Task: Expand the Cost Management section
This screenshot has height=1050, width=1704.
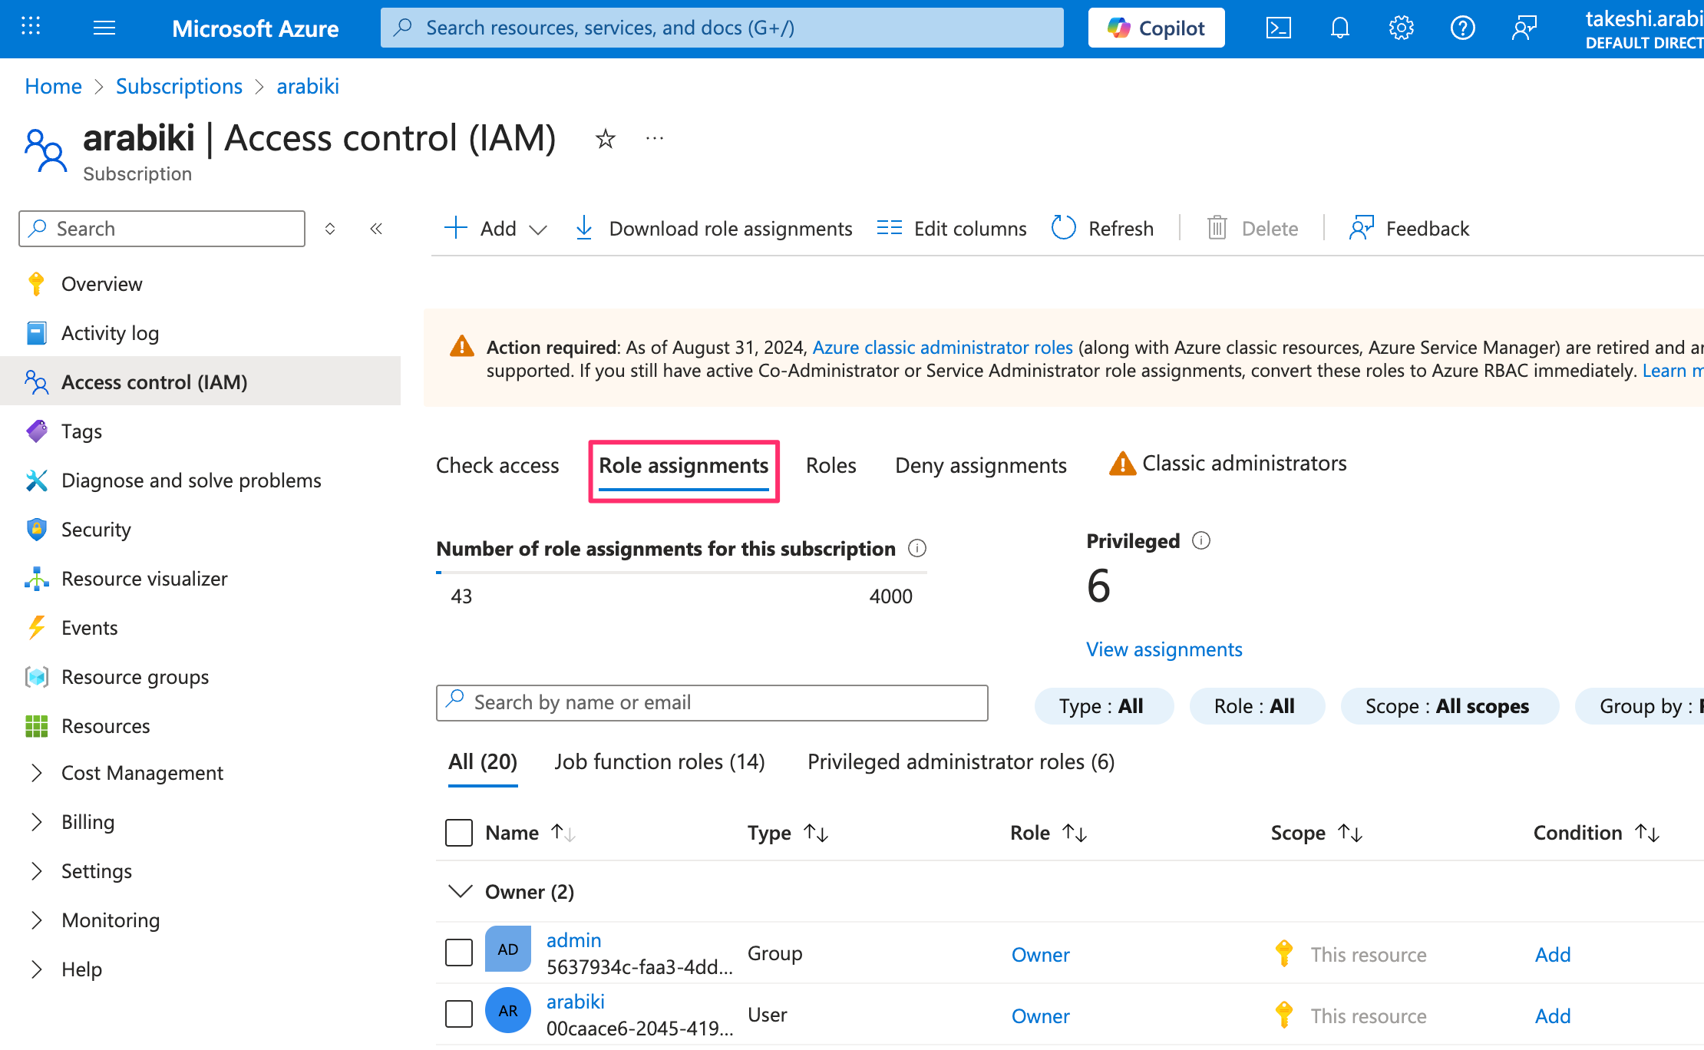Action: point(36,773)
